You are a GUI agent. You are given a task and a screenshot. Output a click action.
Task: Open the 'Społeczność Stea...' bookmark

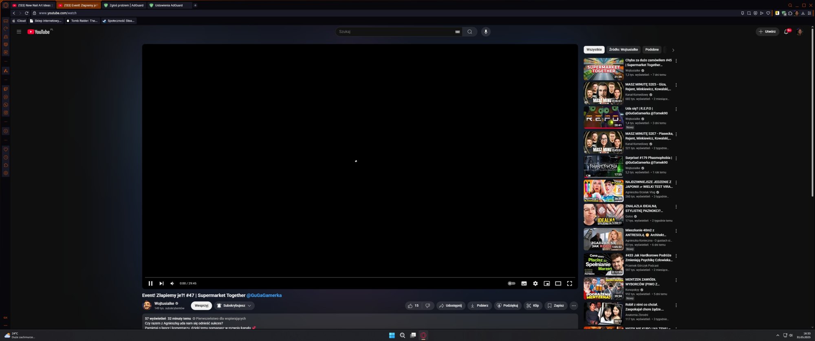coord(118,21)
